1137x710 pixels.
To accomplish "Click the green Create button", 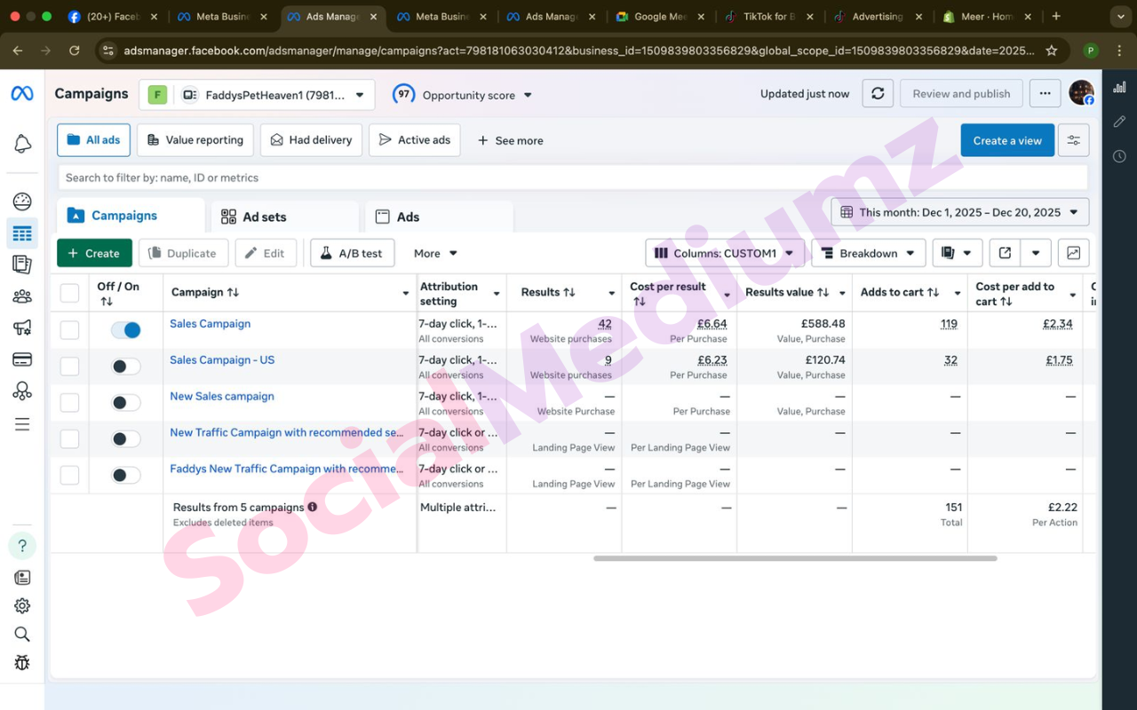I will pyautogui.click(x=94, y=253).
